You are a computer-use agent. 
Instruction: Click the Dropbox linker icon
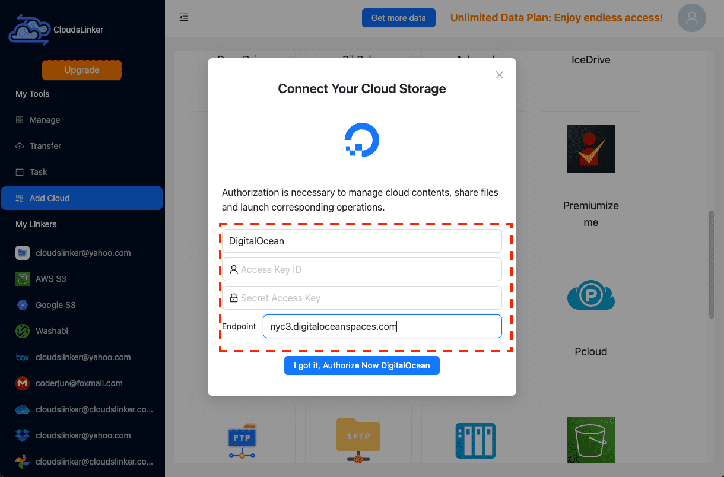tap(23, 435)
